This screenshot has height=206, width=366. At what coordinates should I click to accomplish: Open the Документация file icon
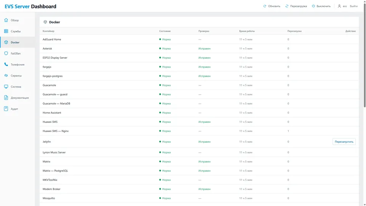(x=6, y=98)
